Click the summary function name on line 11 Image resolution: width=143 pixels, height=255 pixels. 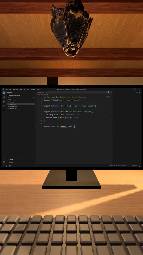(x=64, y=126)
